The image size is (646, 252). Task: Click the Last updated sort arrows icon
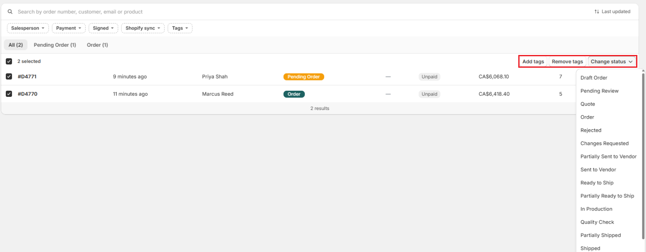597,11
